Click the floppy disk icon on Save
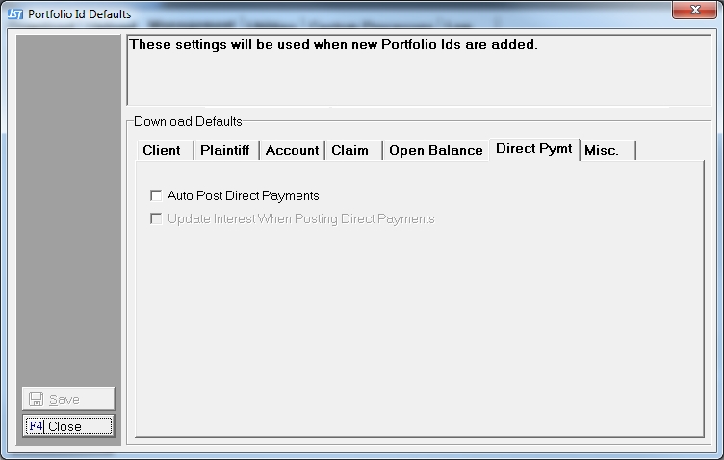The image size is (724, 460). (x=36, y=399)
